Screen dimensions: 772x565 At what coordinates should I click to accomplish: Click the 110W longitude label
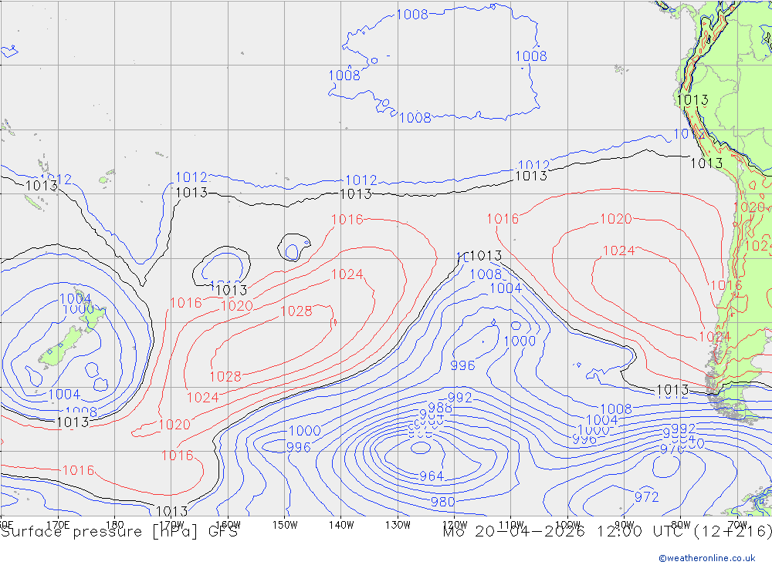(511, 525)
